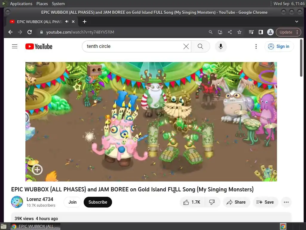
Task: Go to YouTube home via logo
Action: coord(39,46)
